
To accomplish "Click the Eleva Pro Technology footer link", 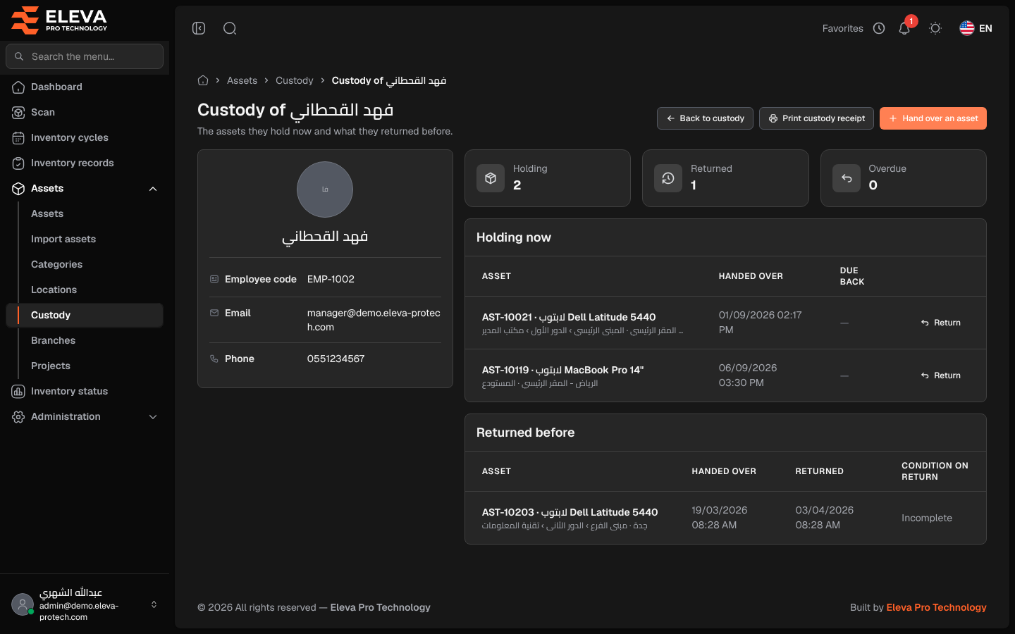I will tap(936, 607).
